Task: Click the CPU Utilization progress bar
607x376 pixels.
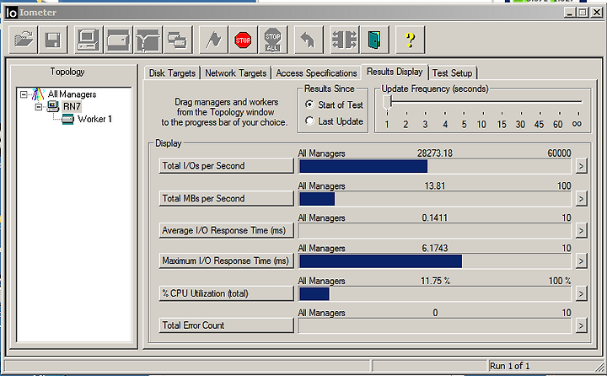Action: pyautogui.click(x=435, y=294)
